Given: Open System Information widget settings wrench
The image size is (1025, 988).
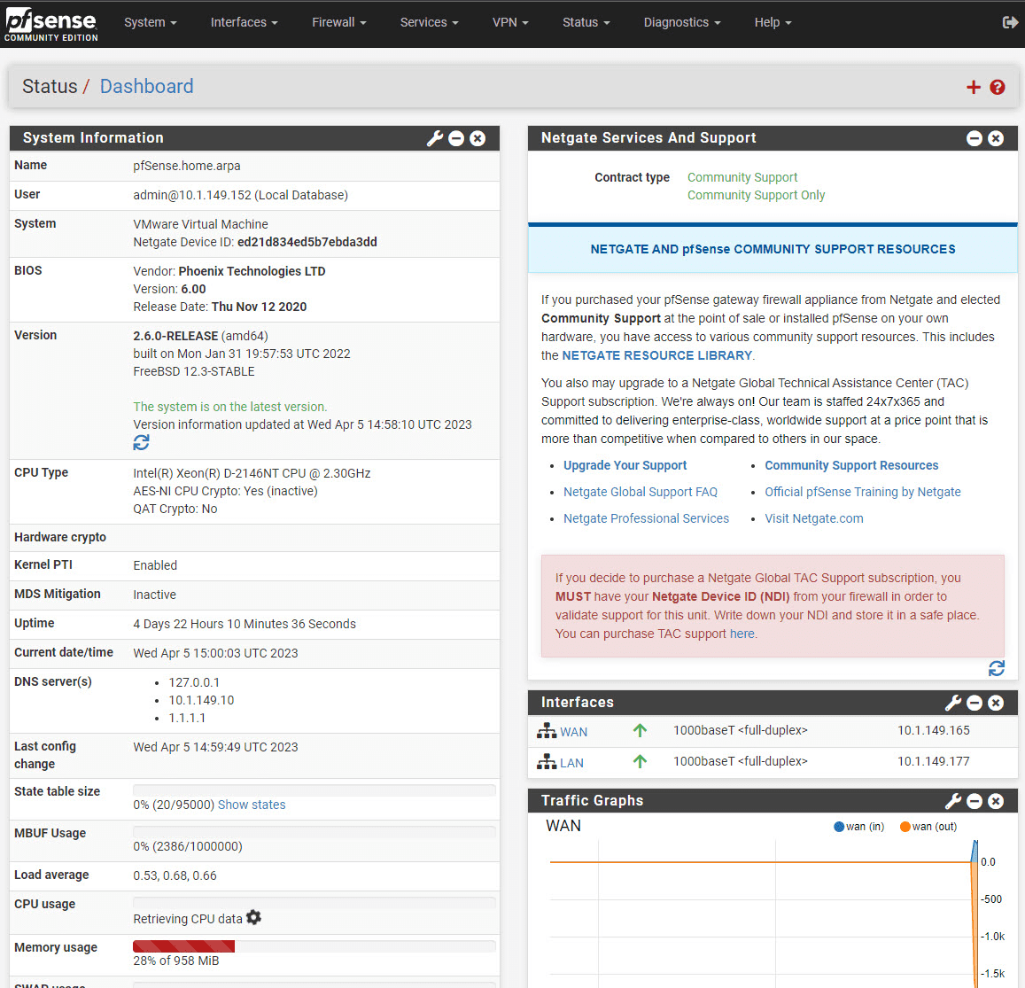Looking at the screenshot, I should [x=435, y=138].
